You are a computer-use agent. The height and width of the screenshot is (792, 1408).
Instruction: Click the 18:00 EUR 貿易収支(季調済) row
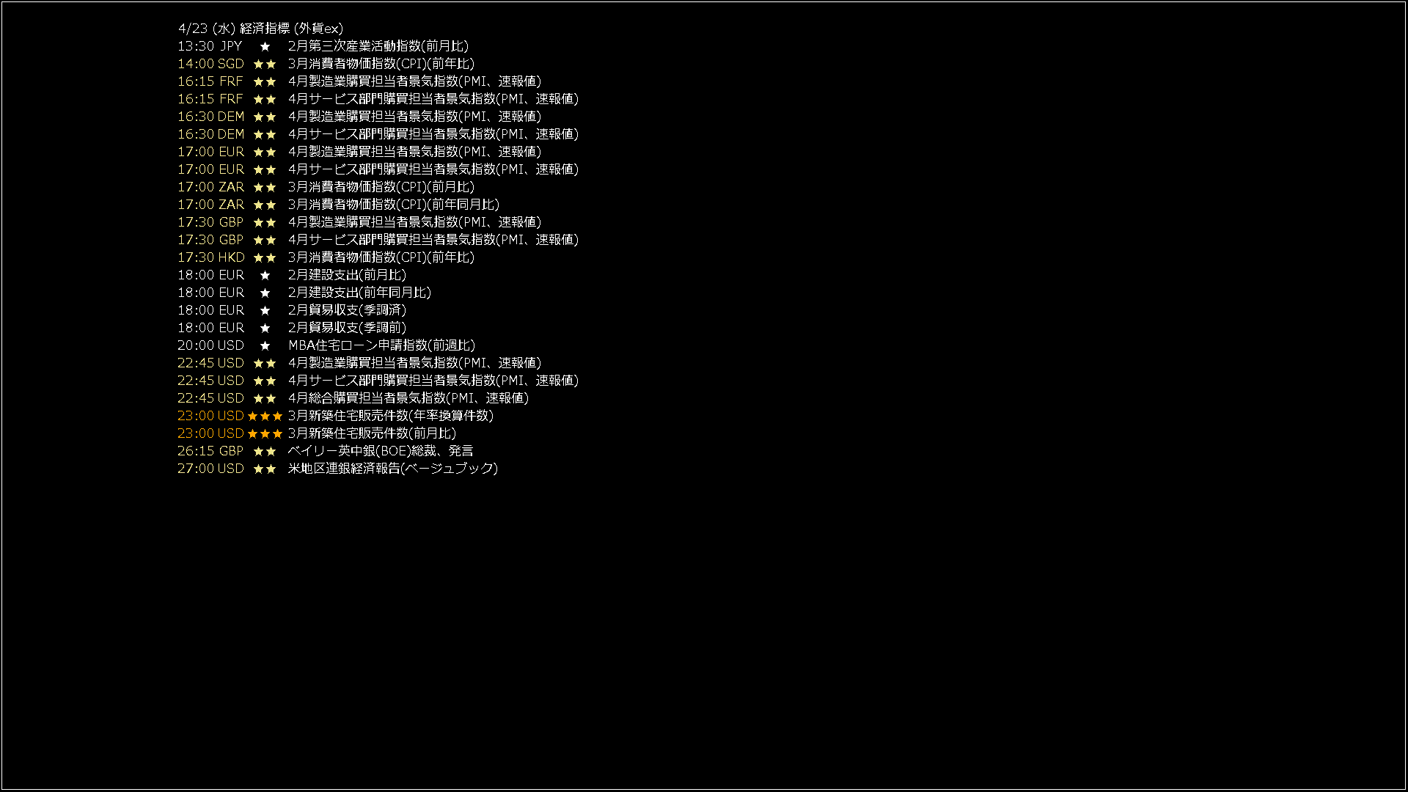pos(292,310)
